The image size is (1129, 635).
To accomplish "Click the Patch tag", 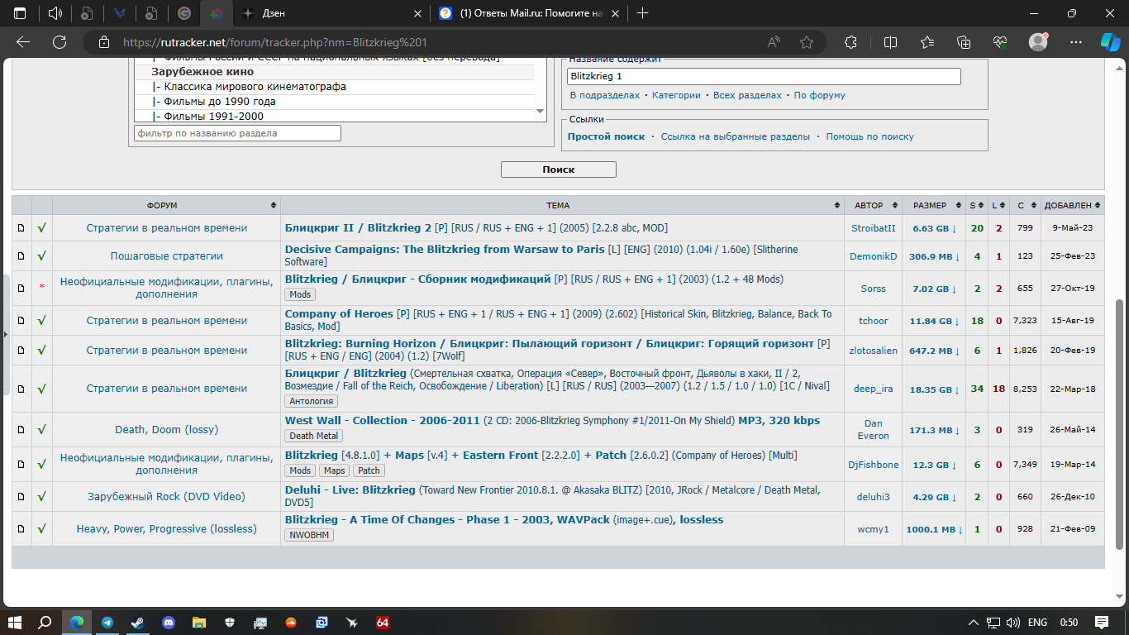I will point(369,470).
